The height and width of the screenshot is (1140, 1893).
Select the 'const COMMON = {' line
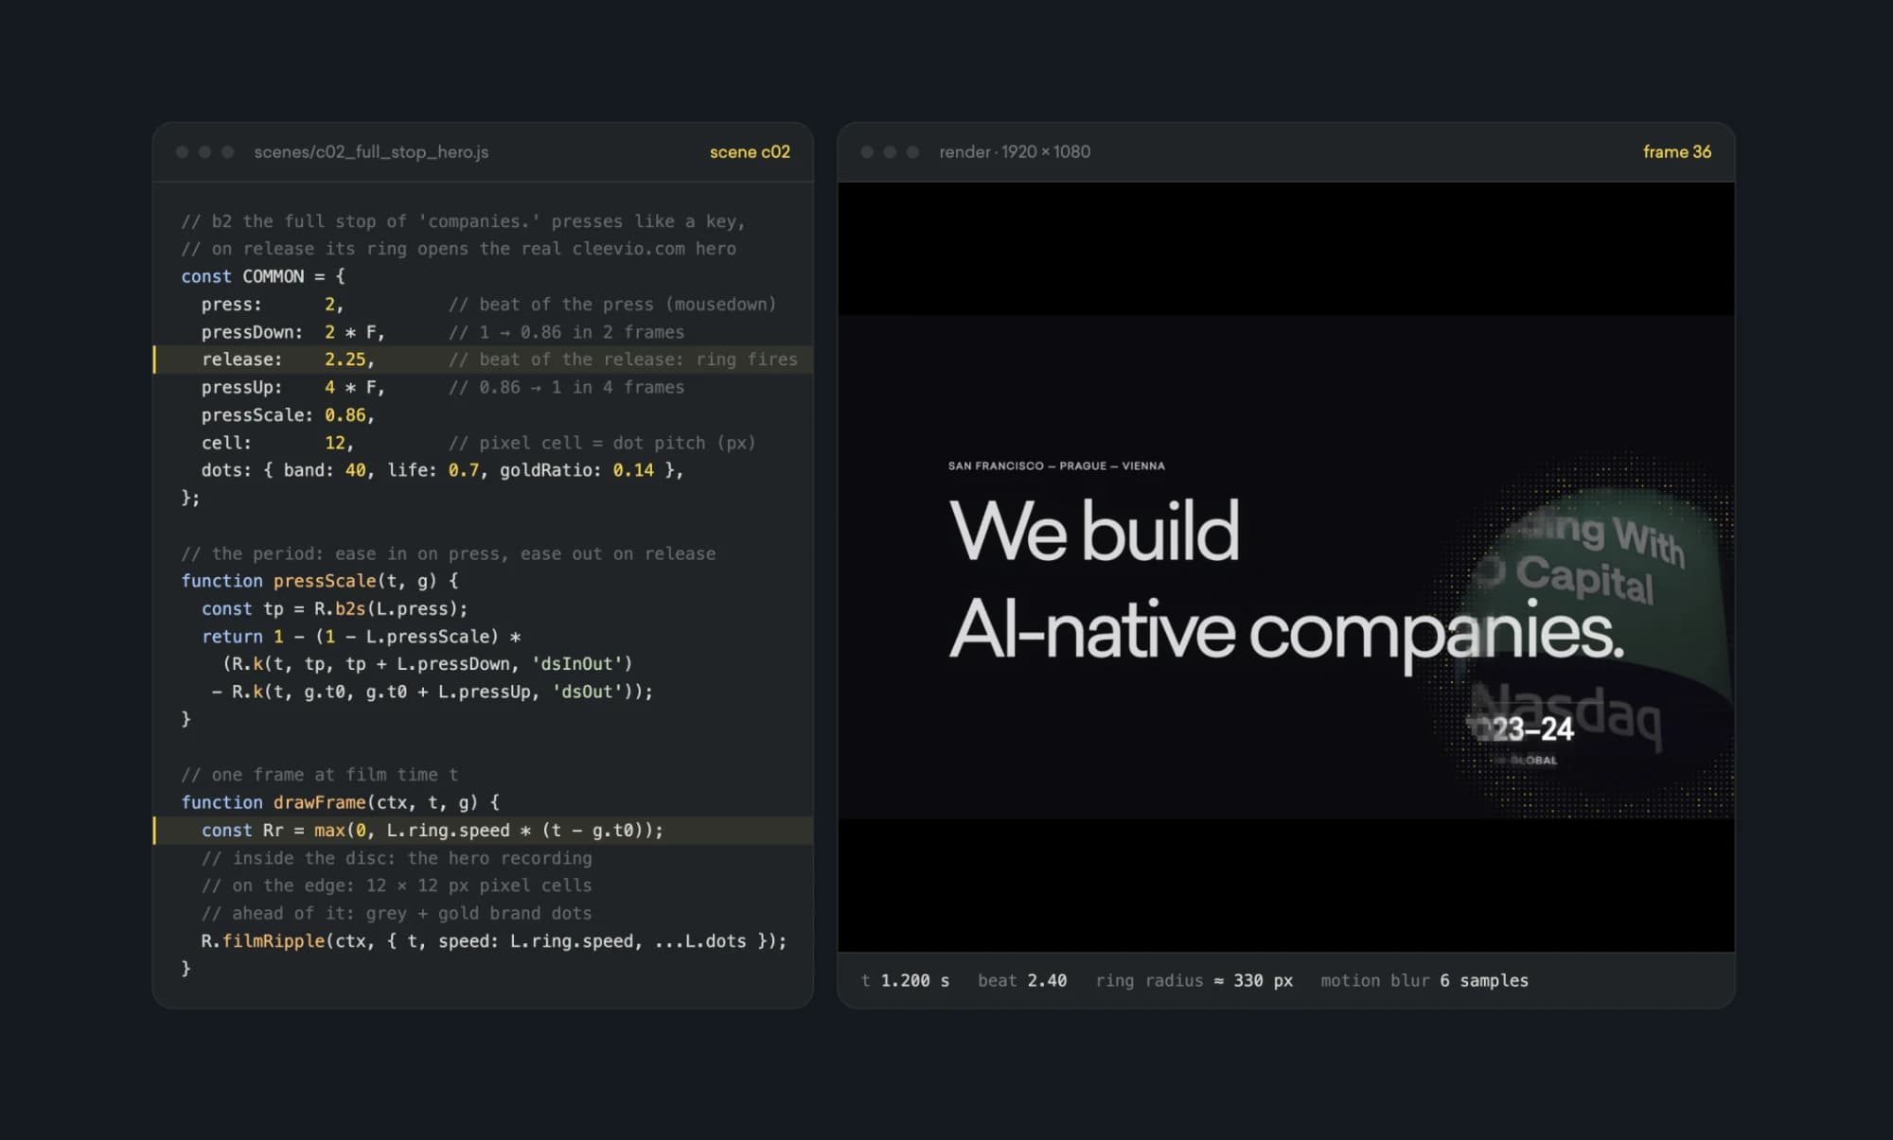(x=263, y=276)
